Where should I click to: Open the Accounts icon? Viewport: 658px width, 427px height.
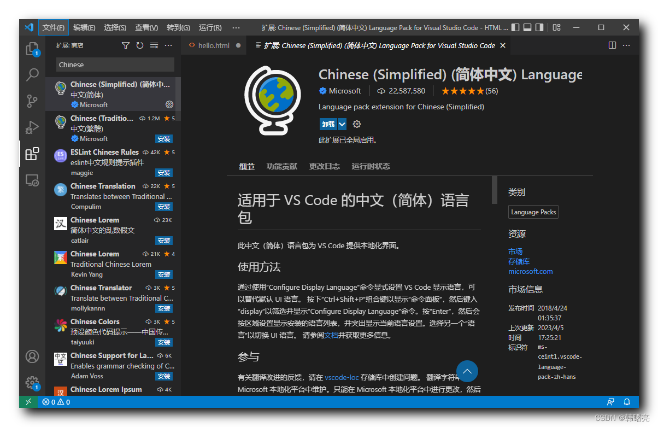click(x=32, y=357)
